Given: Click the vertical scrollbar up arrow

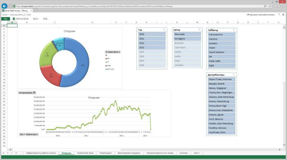Looking at the screenshot, I should 284,27.
